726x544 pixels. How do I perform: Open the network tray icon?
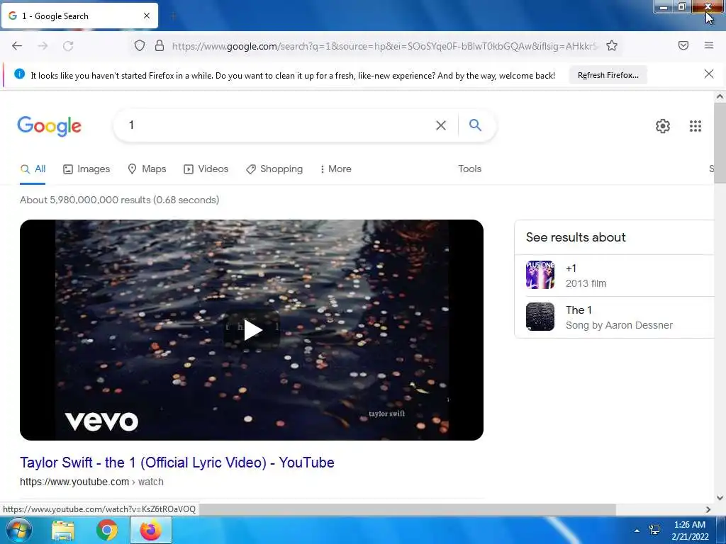point(654,530)
